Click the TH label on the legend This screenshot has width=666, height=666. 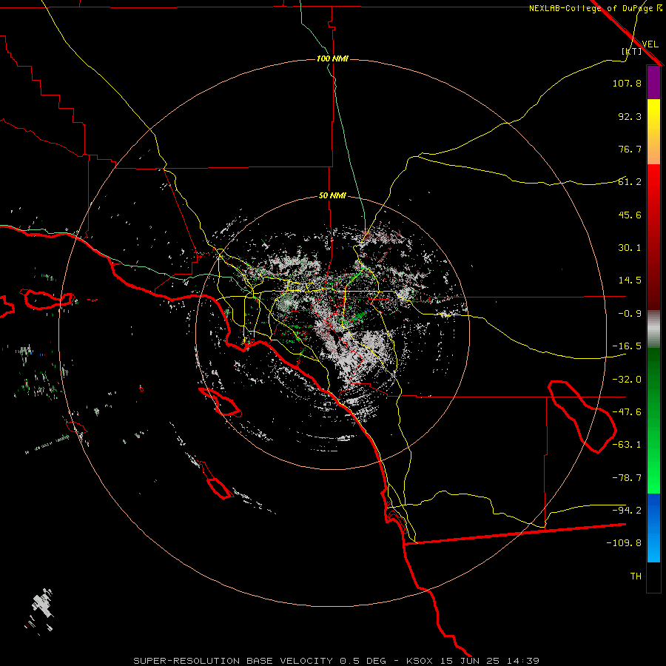636,576
